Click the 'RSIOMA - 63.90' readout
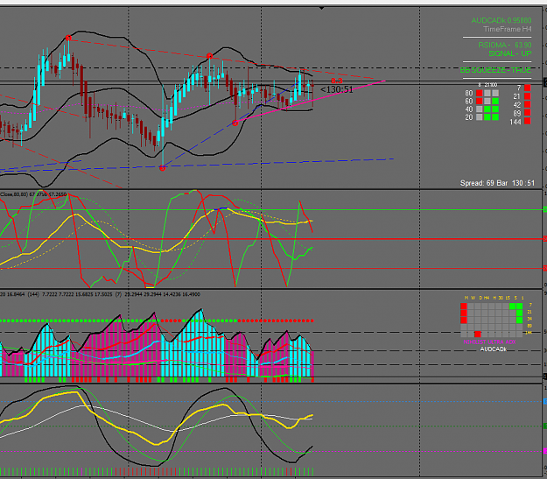Screen dimensions: 547x479 click(505, 45)
